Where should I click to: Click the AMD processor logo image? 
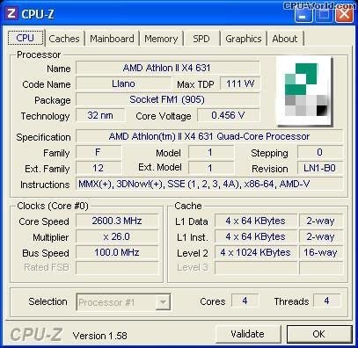point(304,91)
